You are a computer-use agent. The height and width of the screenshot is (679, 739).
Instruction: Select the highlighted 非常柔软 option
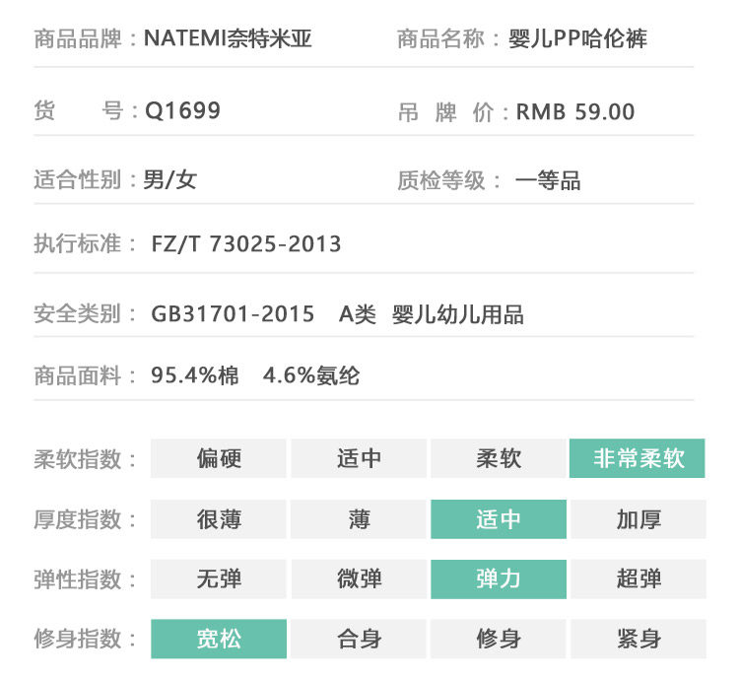(638, 458)
